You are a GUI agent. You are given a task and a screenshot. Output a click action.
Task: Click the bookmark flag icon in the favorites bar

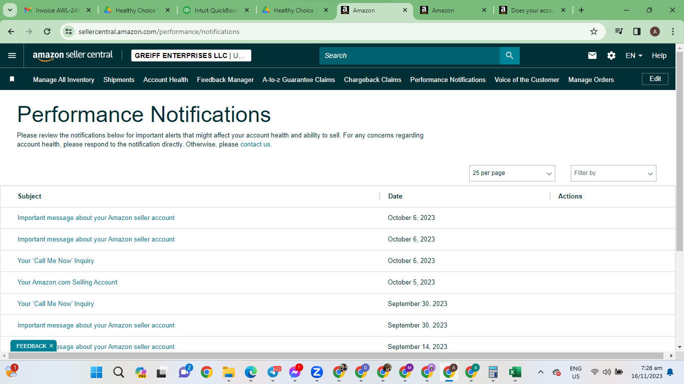coord(12,79)
